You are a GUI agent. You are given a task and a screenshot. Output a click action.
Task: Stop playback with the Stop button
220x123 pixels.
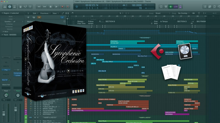pyautogui.click(x=51, y=7)
